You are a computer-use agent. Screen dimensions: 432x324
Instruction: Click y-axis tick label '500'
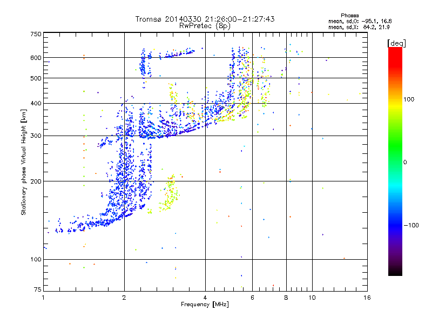36,78
